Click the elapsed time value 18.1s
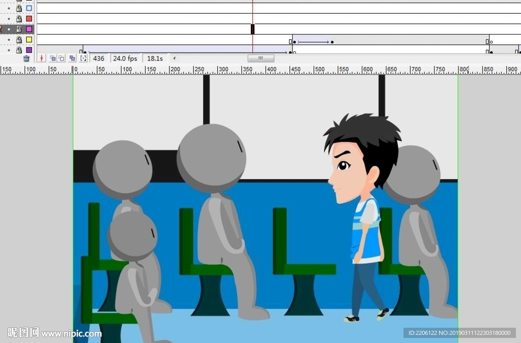This screenshot has width=521, height=343. click(x=155, y=59)
